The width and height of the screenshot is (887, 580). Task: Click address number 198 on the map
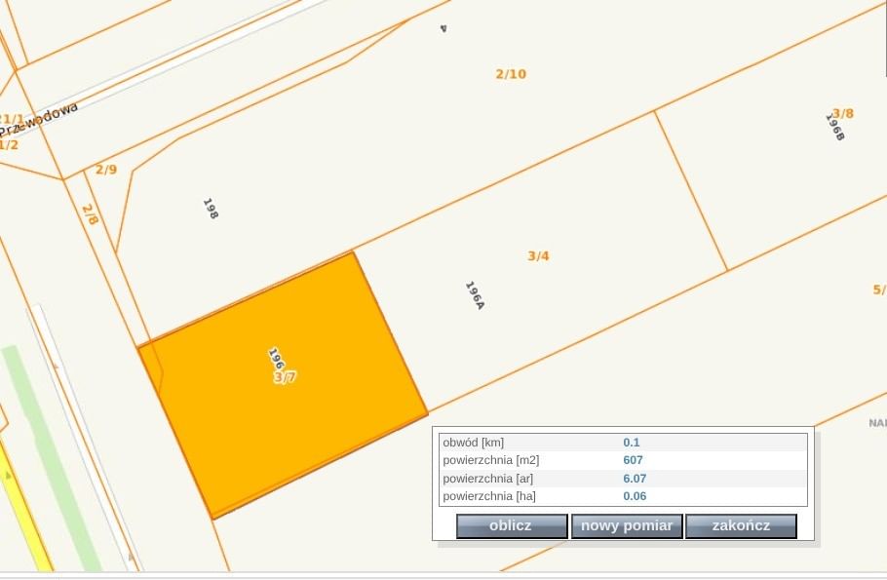tap(210, 209)
